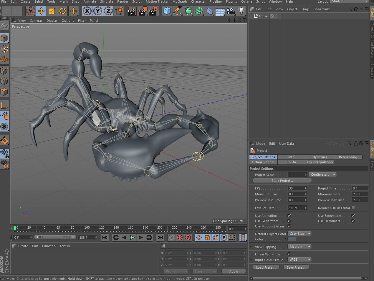The image size is (374, 281).
Task: Open the Simulate menu
Action: [x=107, y=1]
